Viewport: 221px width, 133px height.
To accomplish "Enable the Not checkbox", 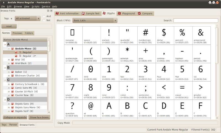I will point(44,20).
